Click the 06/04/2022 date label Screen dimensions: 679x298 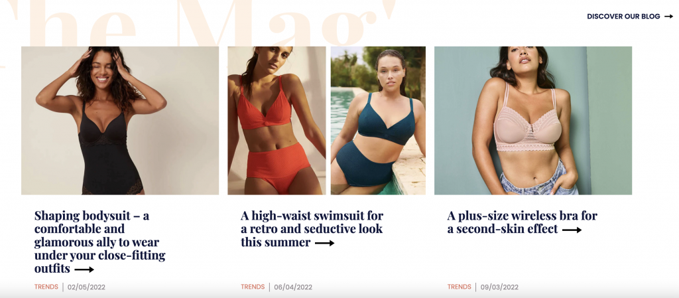point(293,287)
